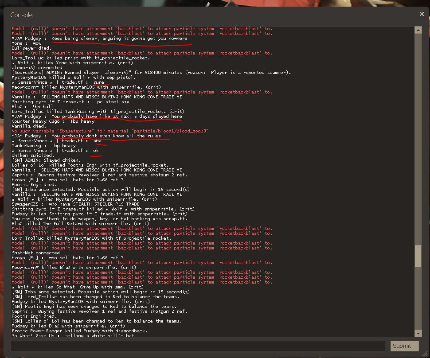The image size is (430, 358).
Task: Click the '[SM] ADMIN: Slayed chiken.' line
Action: pos(46,160)
